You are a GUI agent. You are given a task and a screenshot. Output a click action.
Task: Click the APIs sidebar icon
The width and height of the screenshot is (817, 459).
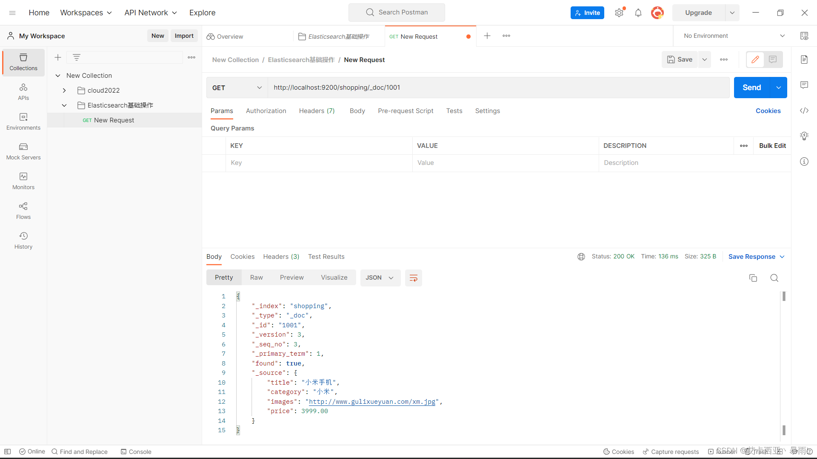click(23, 92)
